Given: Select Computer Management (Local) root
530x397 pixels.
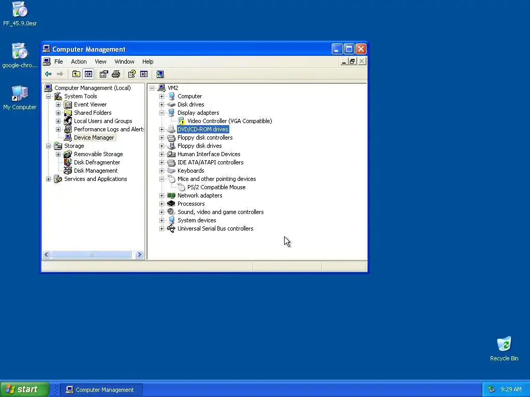Looking at the screenshot, I should point(92,88).
